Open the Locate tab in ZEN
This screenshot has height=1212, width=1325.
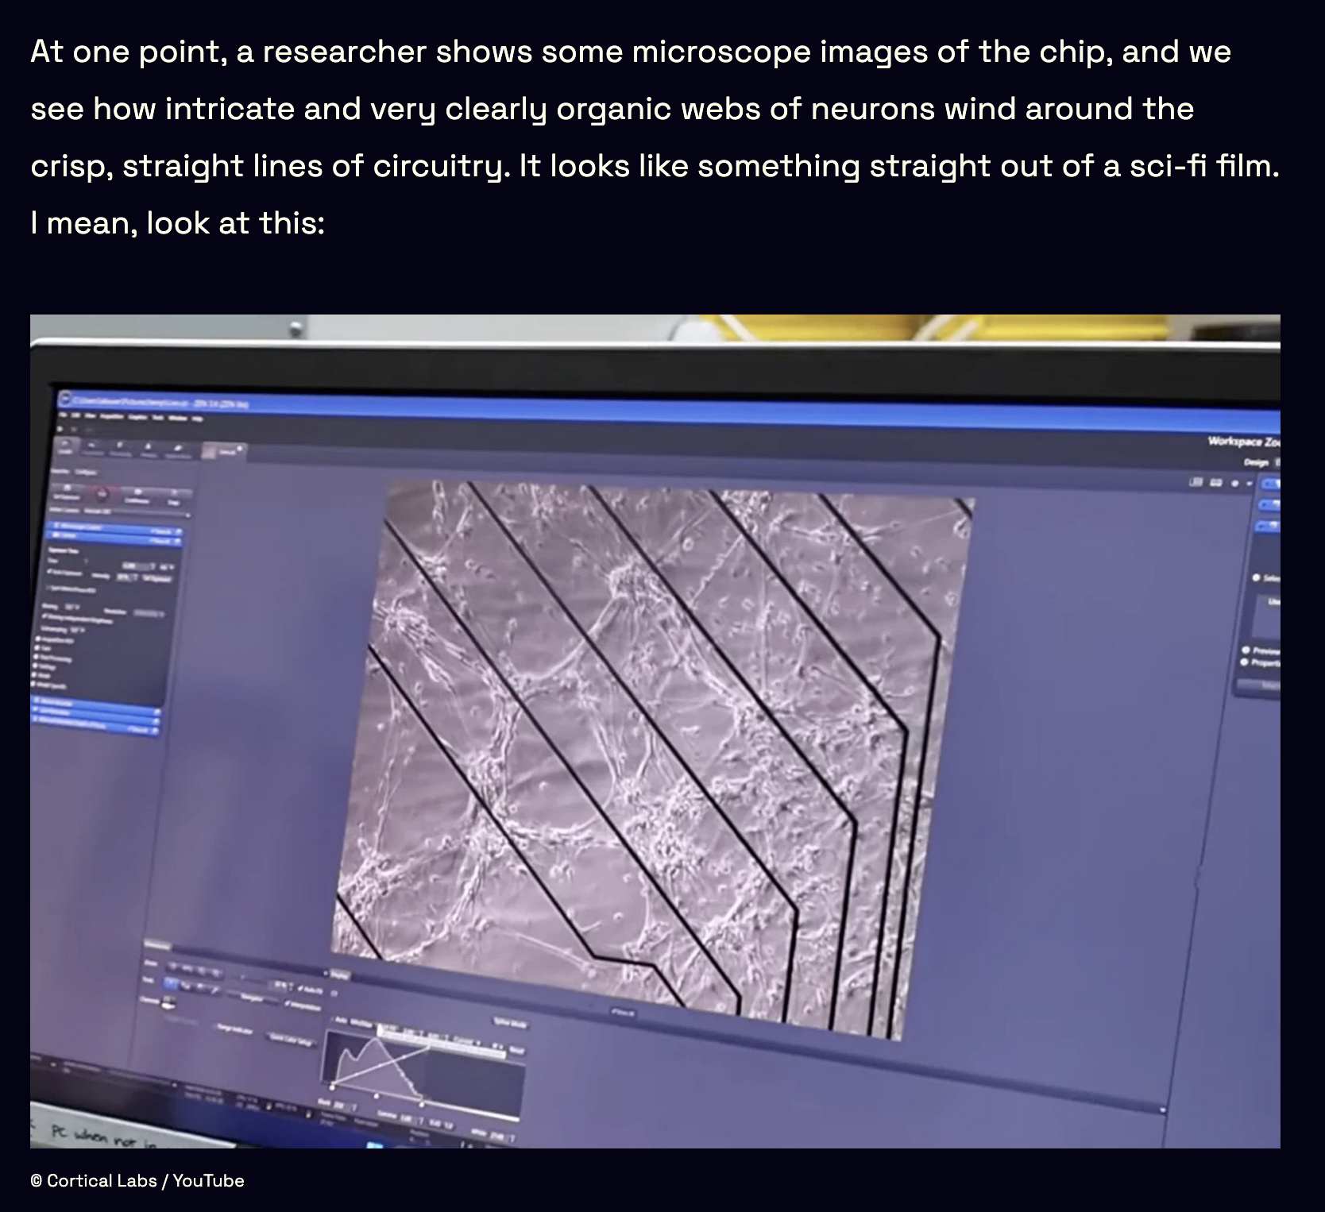click(x=66, y=447)
